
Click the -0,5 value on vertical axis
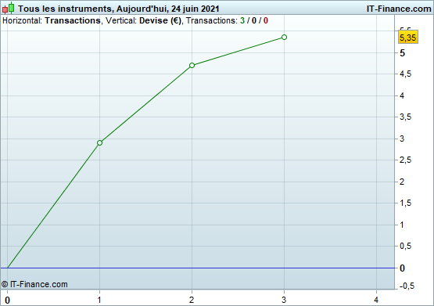click(x=407, y=286)
